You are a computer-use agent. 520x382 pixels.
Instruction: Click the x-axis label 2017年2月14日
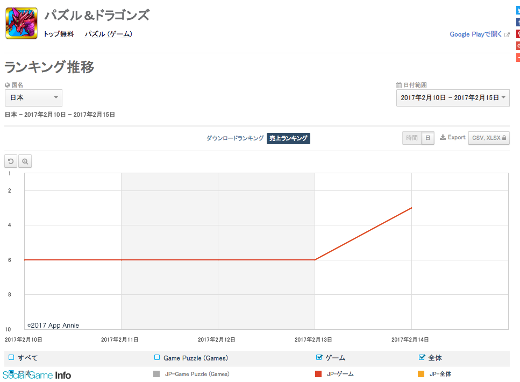coord(410,339)
